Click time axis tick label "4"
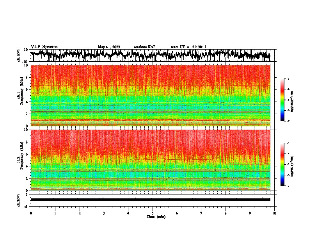309x239 pixels. (128, 213)
